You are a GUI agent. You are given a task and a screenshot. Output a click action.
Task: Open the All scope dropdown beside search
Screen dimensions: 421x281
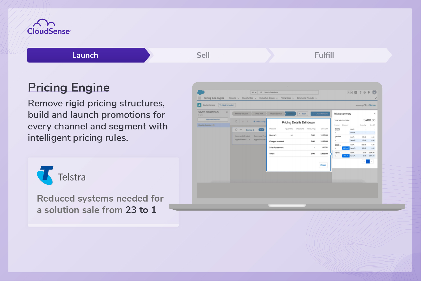[255, 92]
